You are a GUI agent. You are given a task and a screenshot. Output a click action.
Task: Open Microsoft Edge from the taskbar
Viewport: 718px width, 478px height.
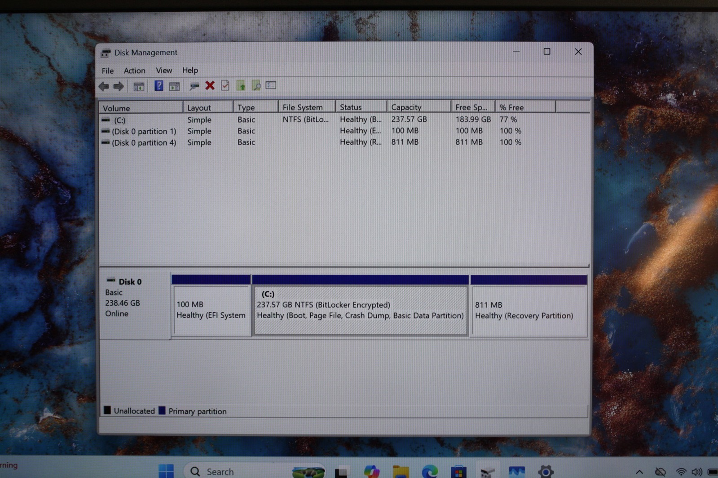pyautogui.click(x=430, y=471)
